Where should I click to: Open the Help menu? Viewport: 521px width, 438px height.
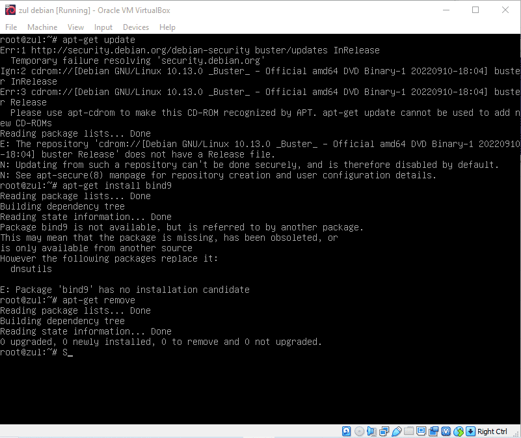pyautogui.click(x=167, y=27)
